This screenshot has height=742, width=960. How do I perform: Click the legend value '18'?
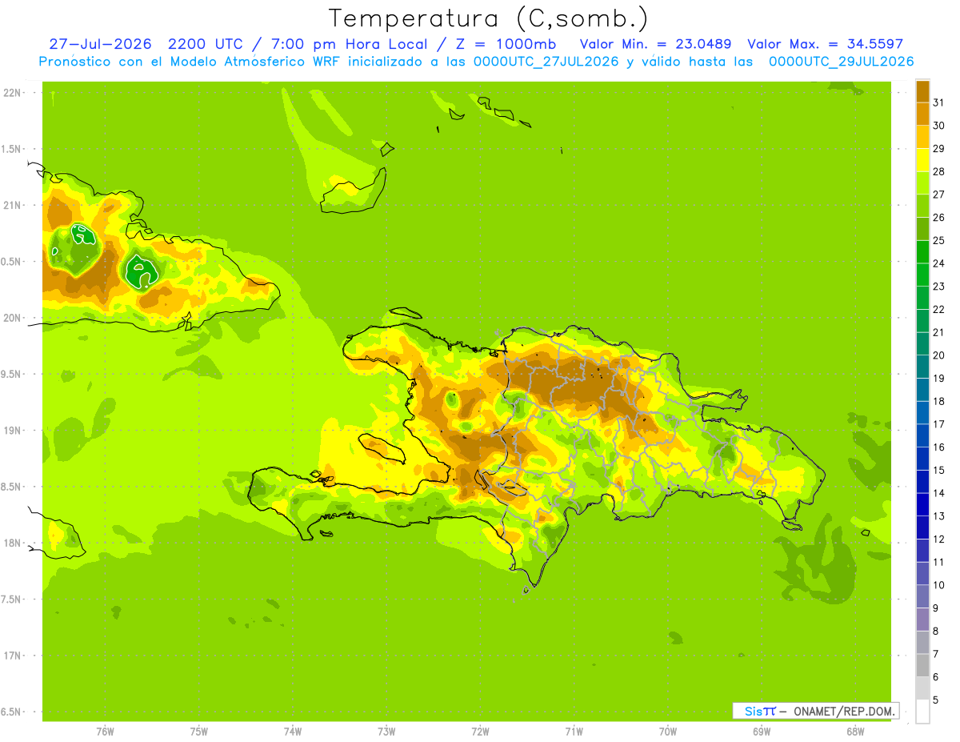[x=938, y=401]
